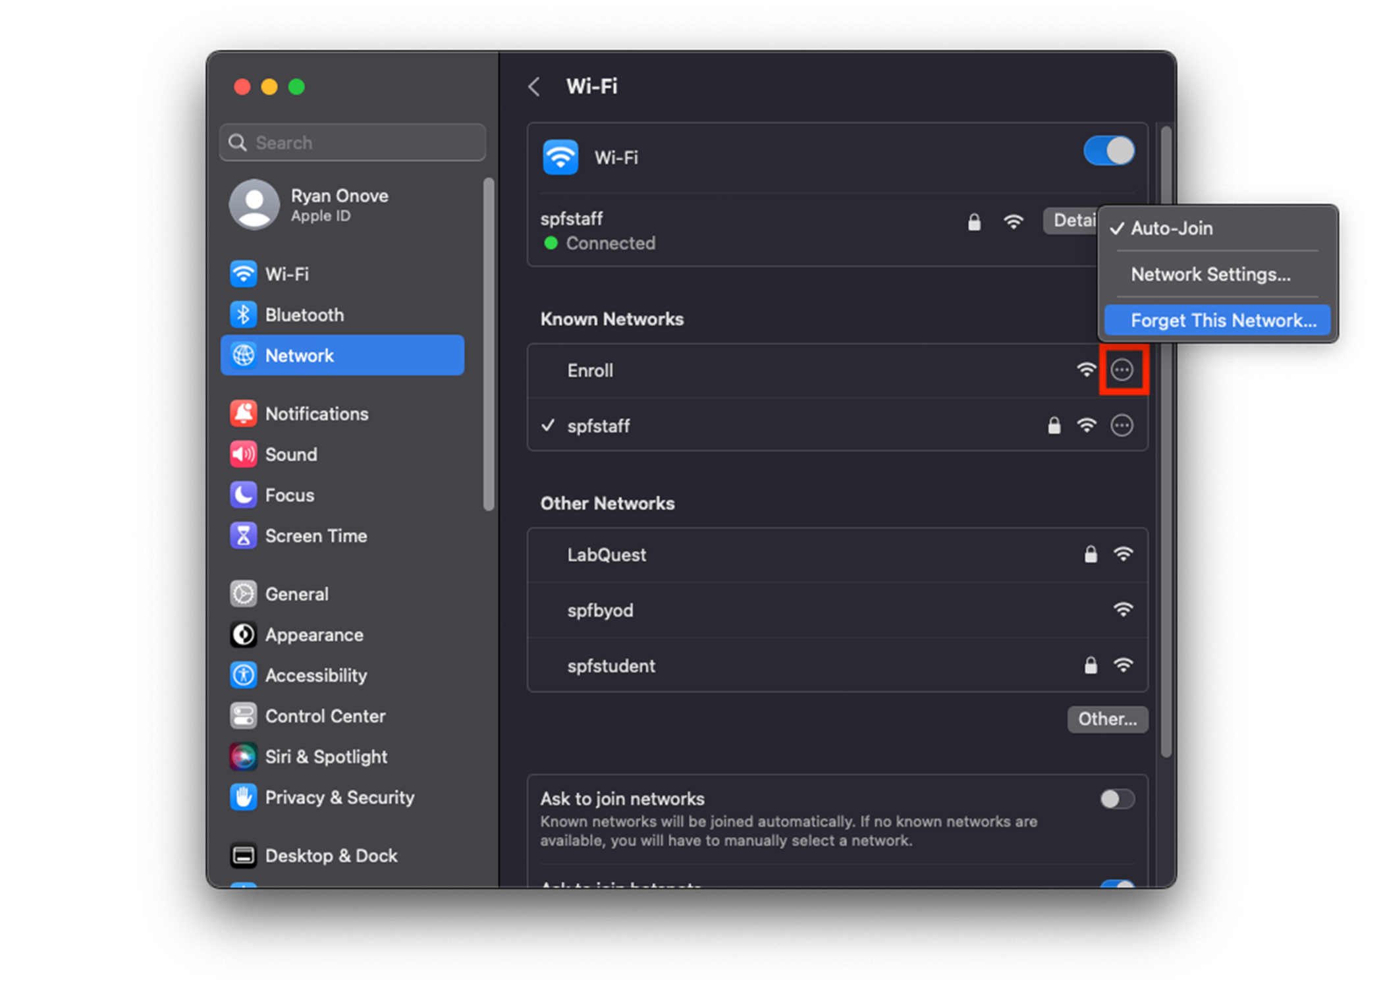Click the Other... button

click(x=1107, y=719)
